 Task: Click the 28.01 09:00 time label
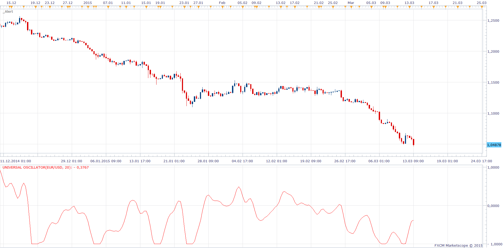point(208,161)
